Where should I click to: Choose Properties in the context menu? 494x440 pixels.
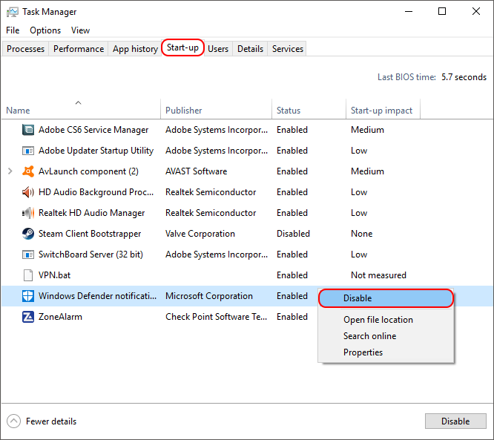[386, 352]
